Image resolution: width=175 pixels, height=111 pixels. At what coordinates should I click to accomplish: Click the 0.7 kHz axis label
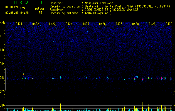(2, 92)
